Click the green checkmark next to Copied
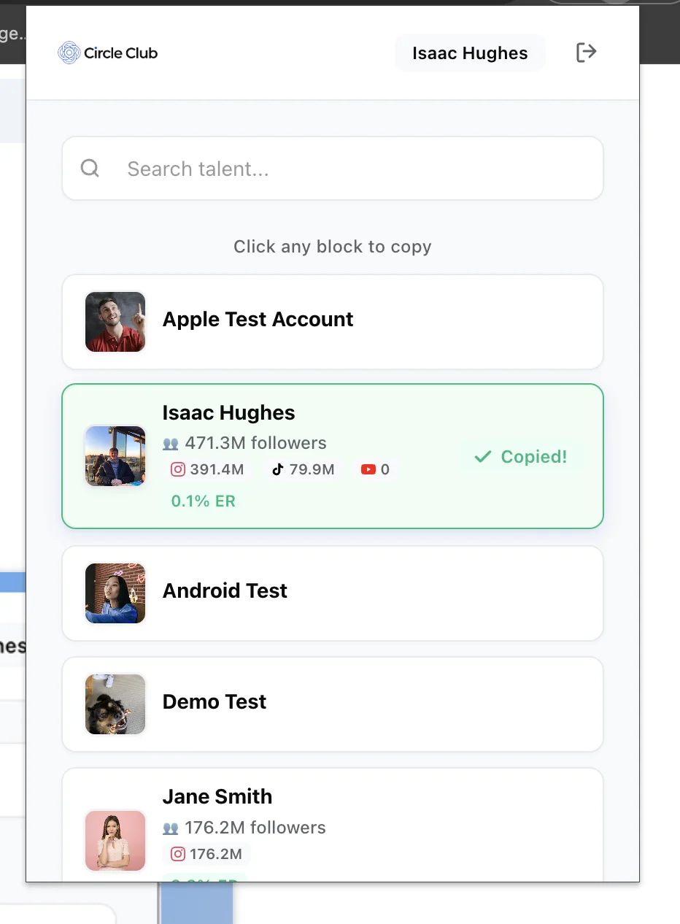Screen dimensions: 680x924 (482, 456)
